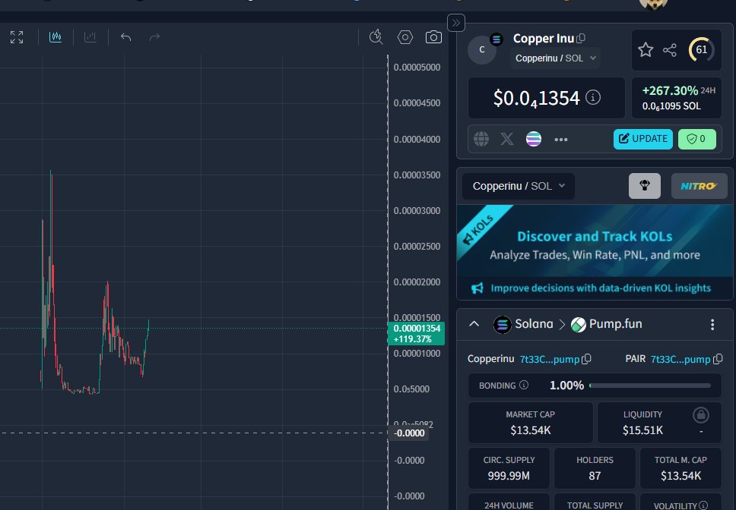Click the MARKET CAP $13.54K card
Screen dimensions: 736x510
point(531,423)
